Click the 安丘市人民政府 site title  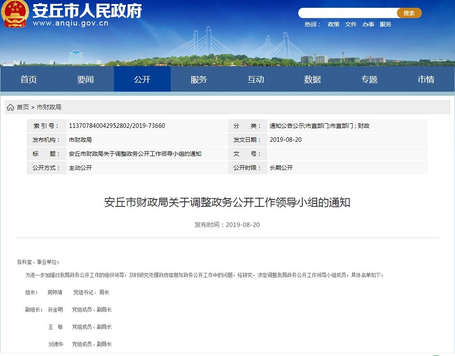(x=87, y=11)
